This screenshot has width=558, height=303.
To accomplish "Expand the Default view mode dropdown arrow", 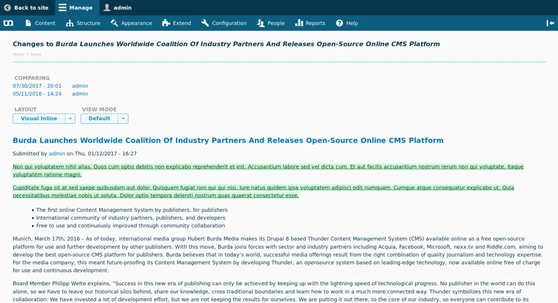I will click(x=123, y=119).
